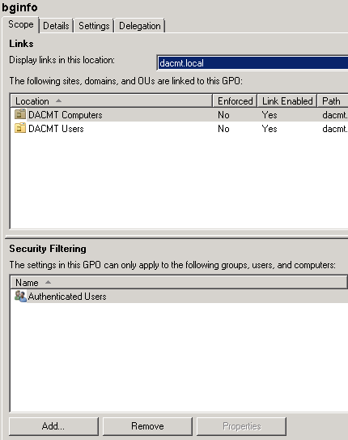Go to the Delegation tab

[x=140, y=26]
